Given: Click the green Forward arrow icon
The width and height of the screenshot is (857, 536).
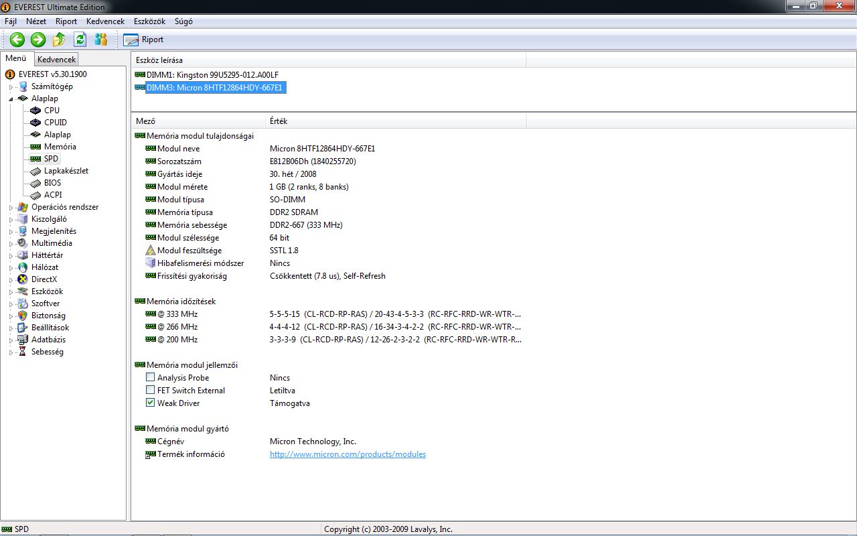Looking at the screenshot, I should (x=38, y=40).
